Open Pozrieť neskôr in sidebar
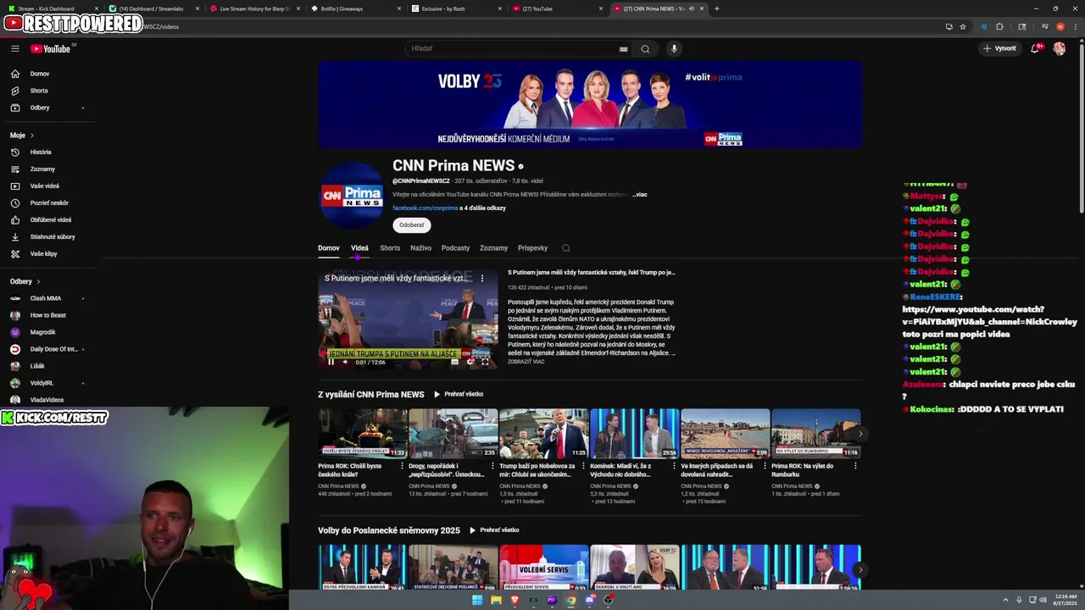 (x=49, y=203)
